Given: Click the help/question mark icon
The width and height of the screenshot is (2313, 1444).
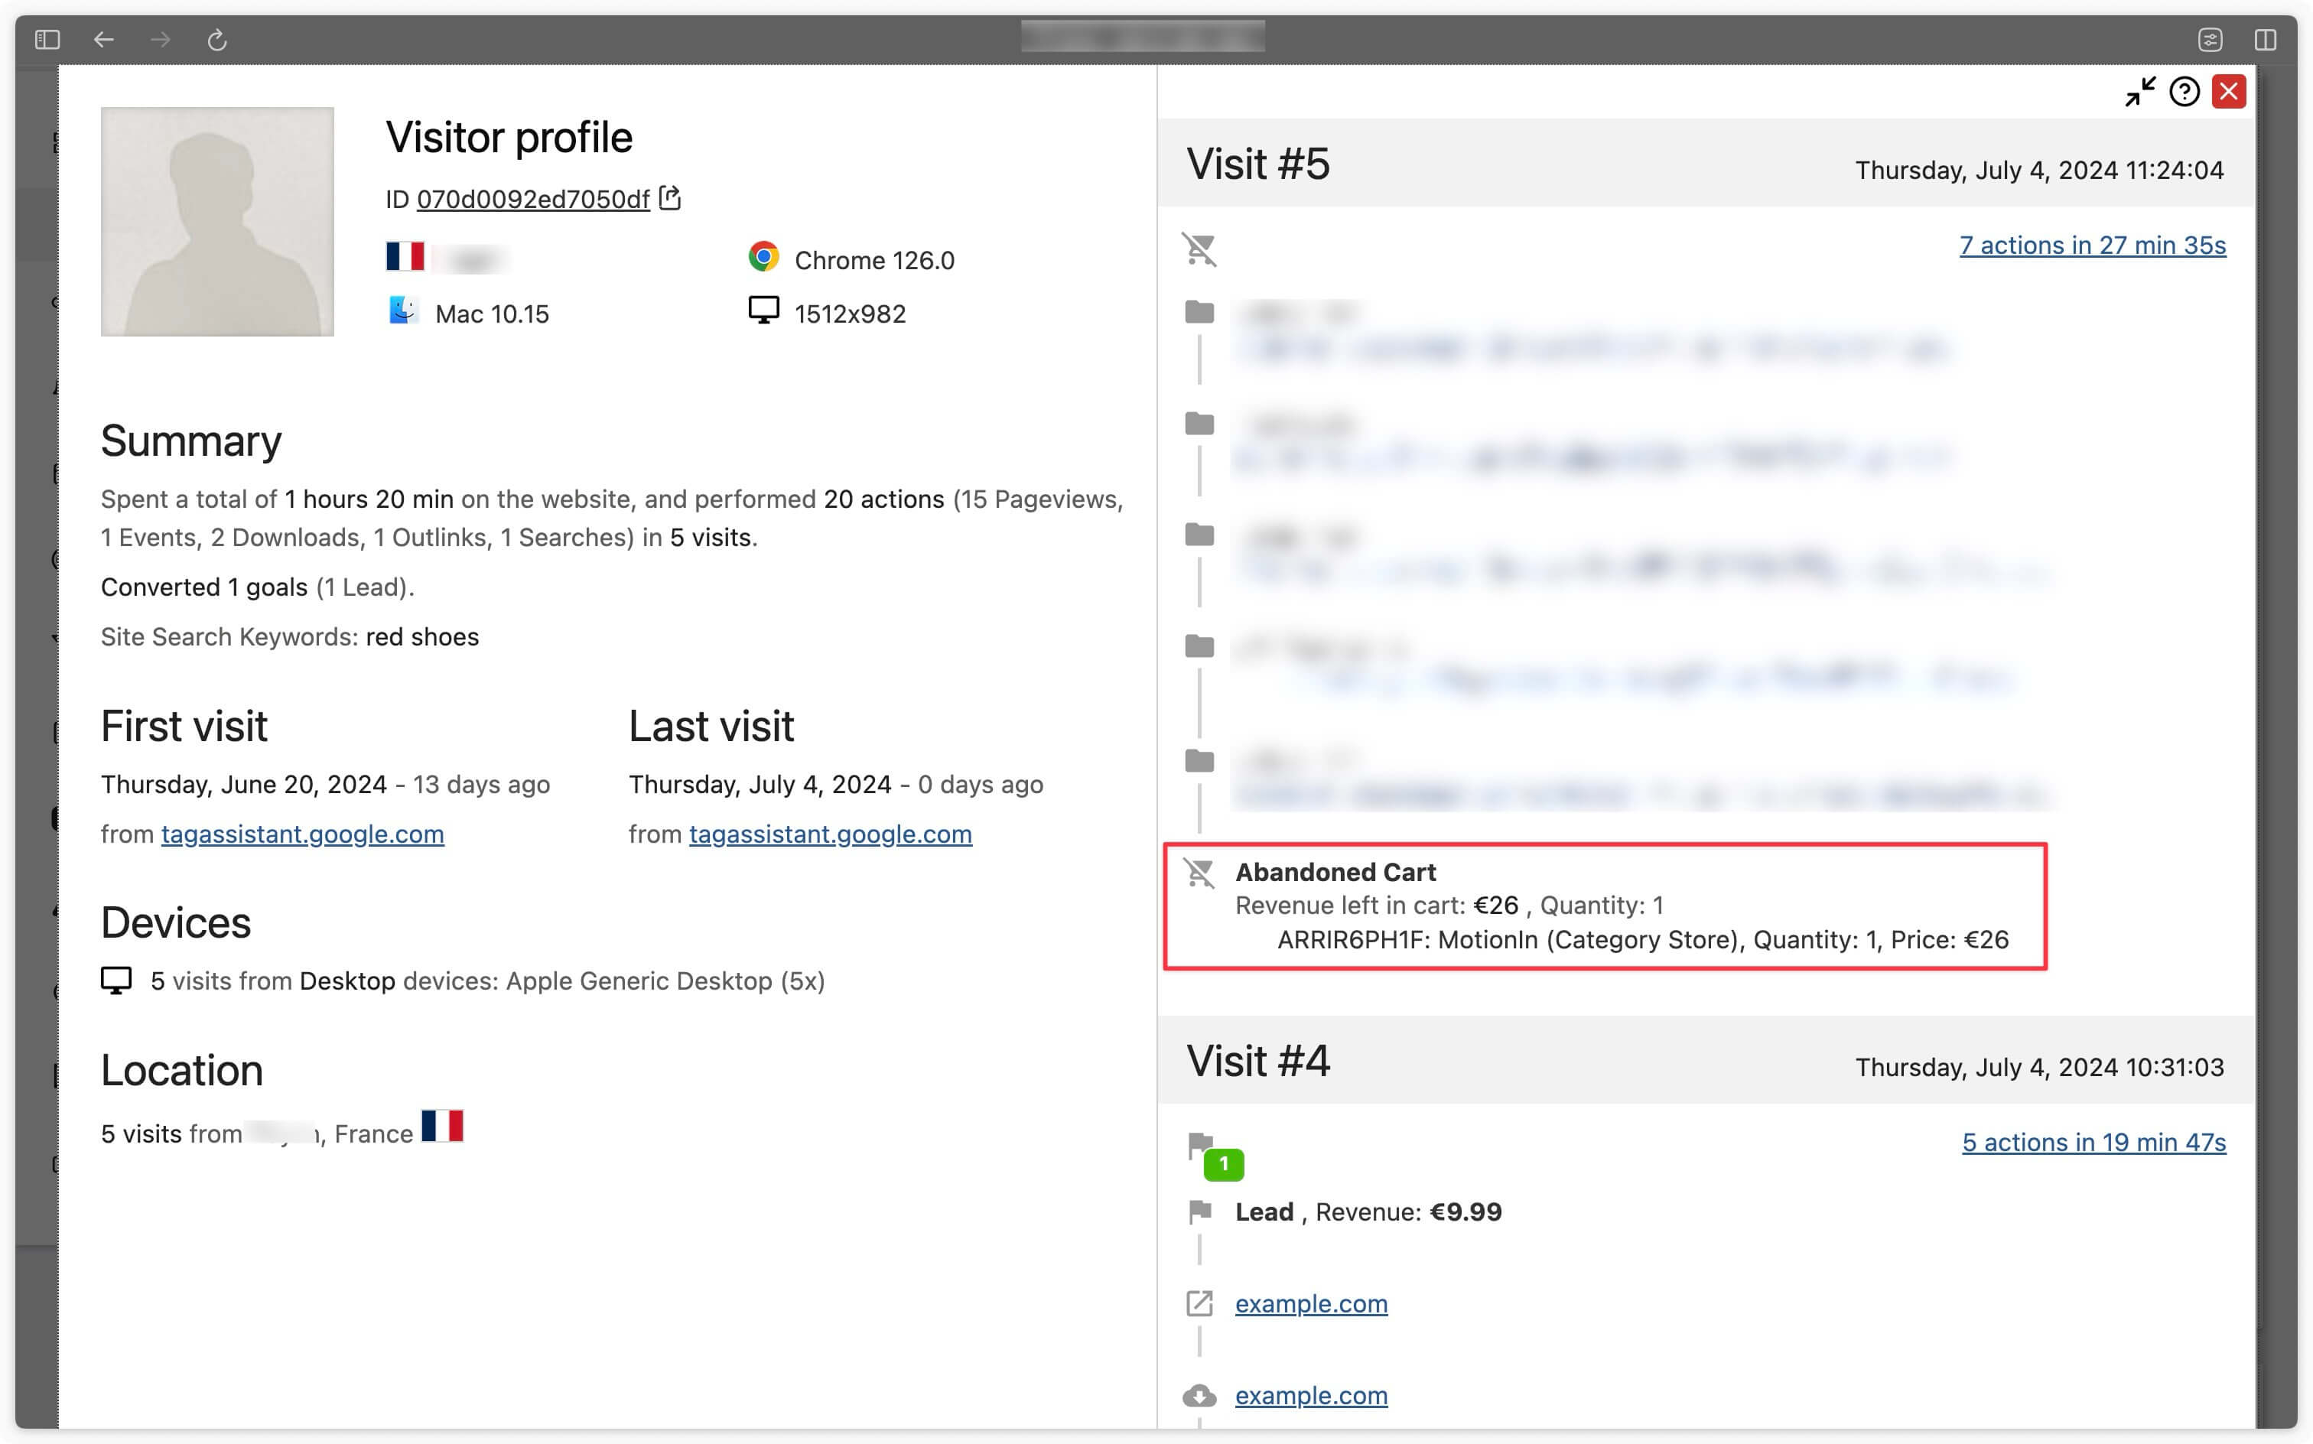Looking at the screenshot, I should pos(2185,93).
